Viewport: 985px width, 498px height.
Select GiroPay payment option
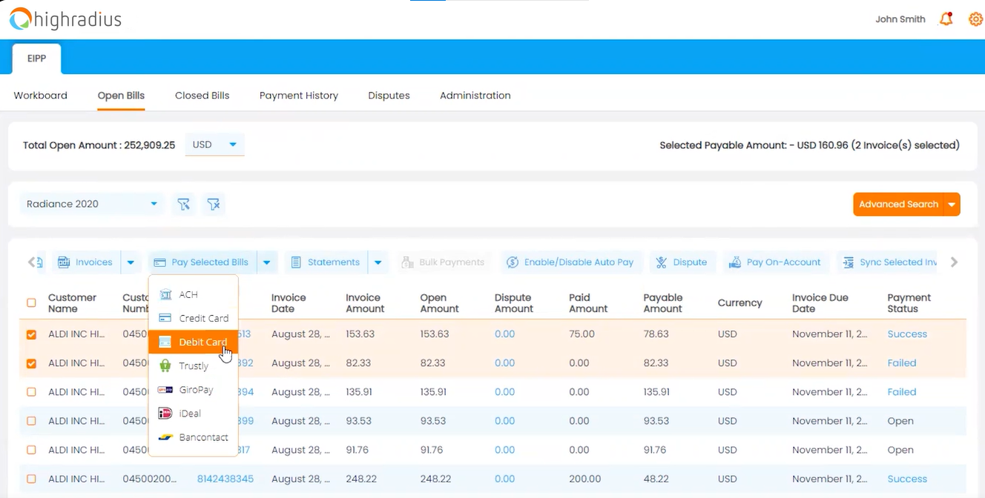tap(193, 389)
